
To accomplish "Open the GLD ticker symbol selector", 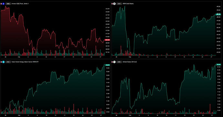I will pyautogui.click(x=119, y=4).
